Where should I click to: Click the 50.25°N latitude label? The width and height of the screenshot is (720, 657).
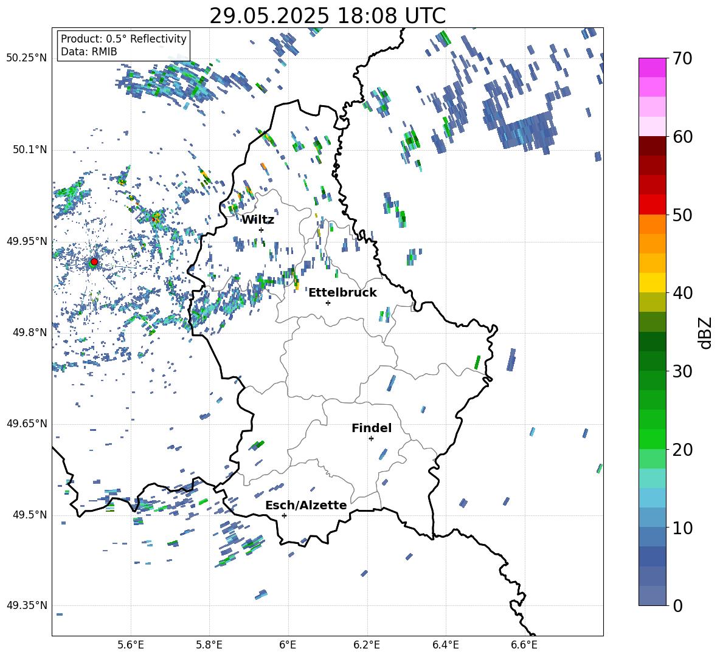coord(27,58)
